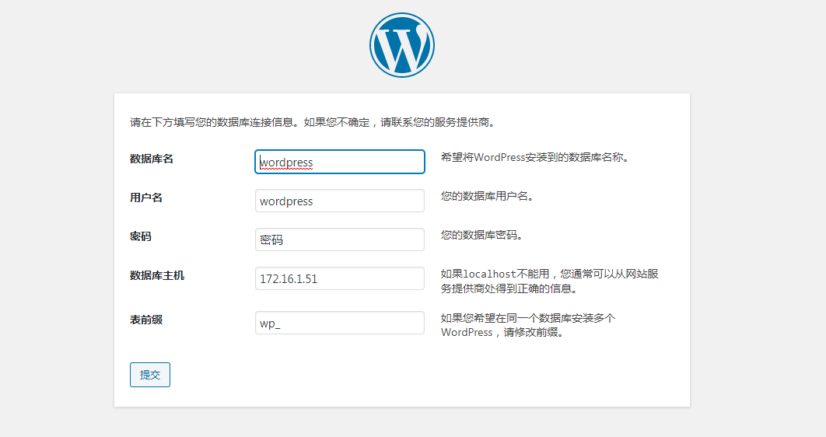Click the 密码 label

(141, 237)
